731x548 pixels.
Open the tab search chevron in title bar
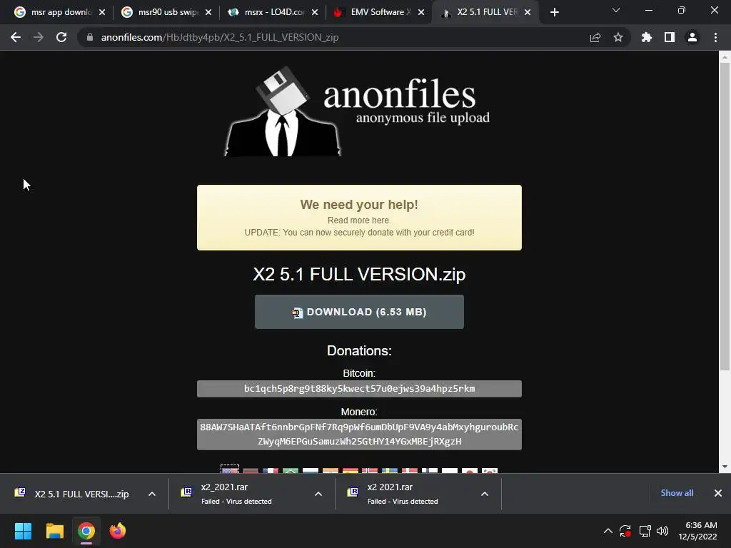(616, 10)
